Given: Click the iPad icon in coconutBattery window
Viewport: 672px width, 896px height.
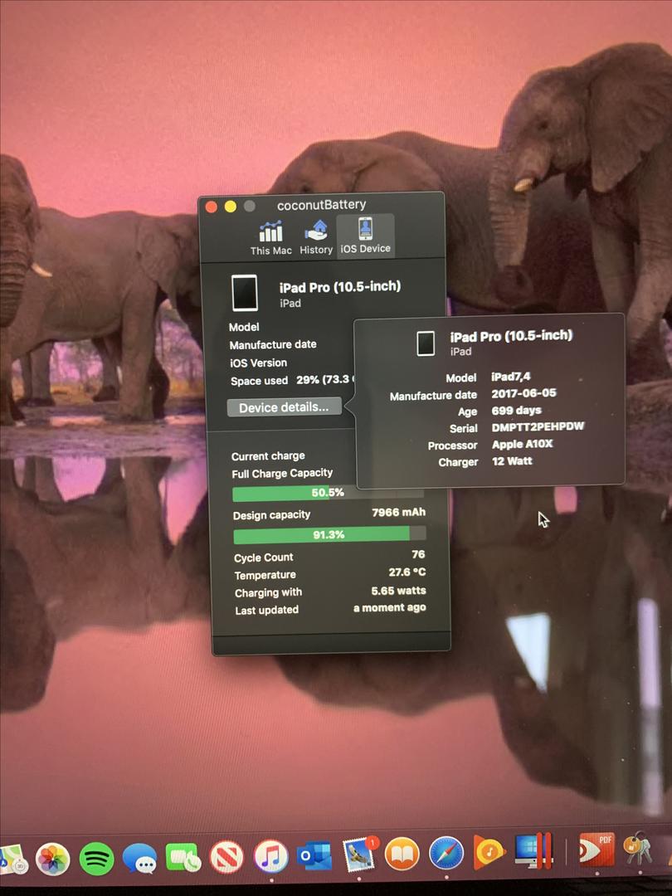Looking at the screenshot, I should click(244, 293).
